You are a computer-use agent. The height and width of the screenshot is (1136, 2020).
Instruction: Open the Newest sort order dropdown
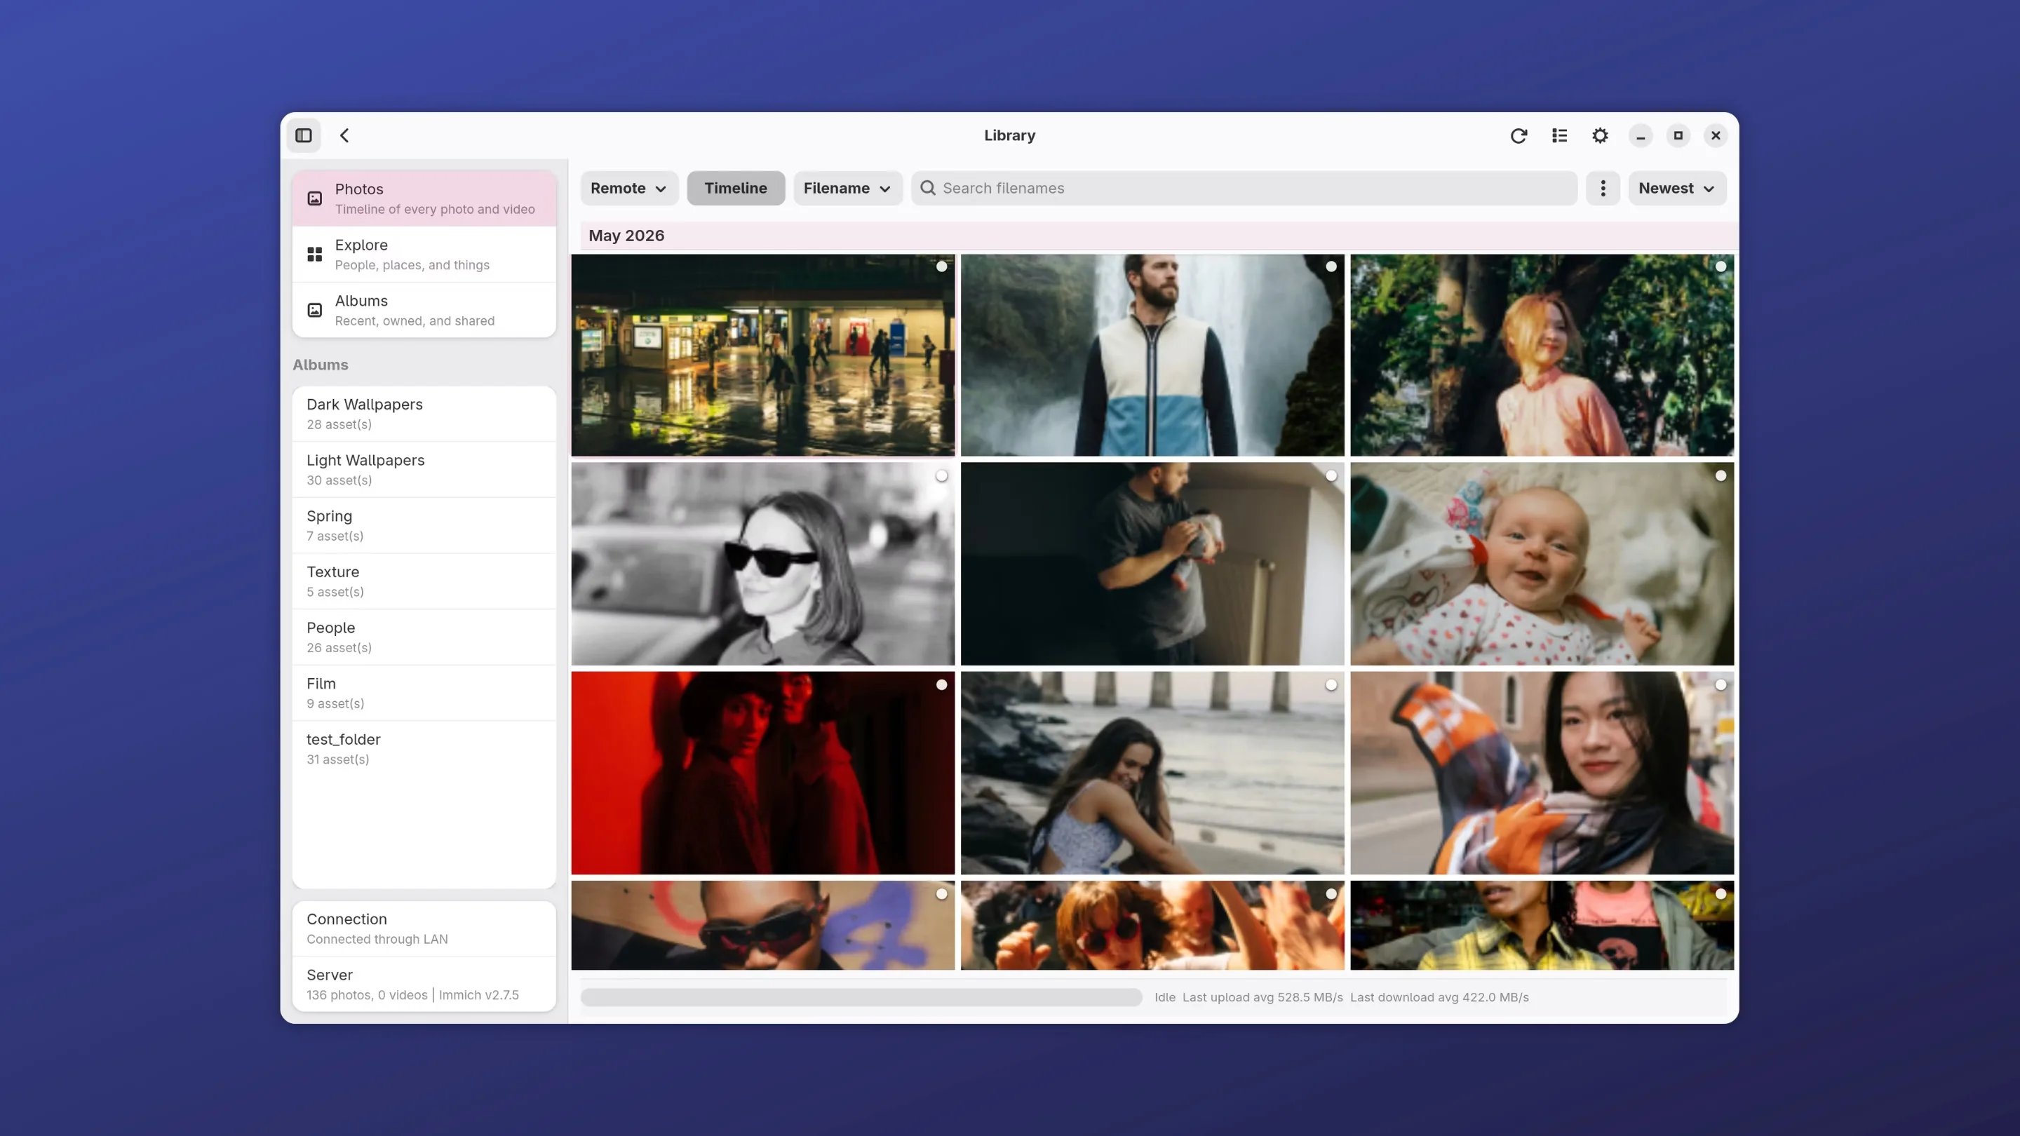pyautogui.click(x=1677, y=188)
